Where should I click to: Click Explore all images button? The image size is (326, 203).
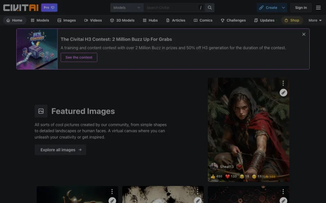tap(60, 150)
